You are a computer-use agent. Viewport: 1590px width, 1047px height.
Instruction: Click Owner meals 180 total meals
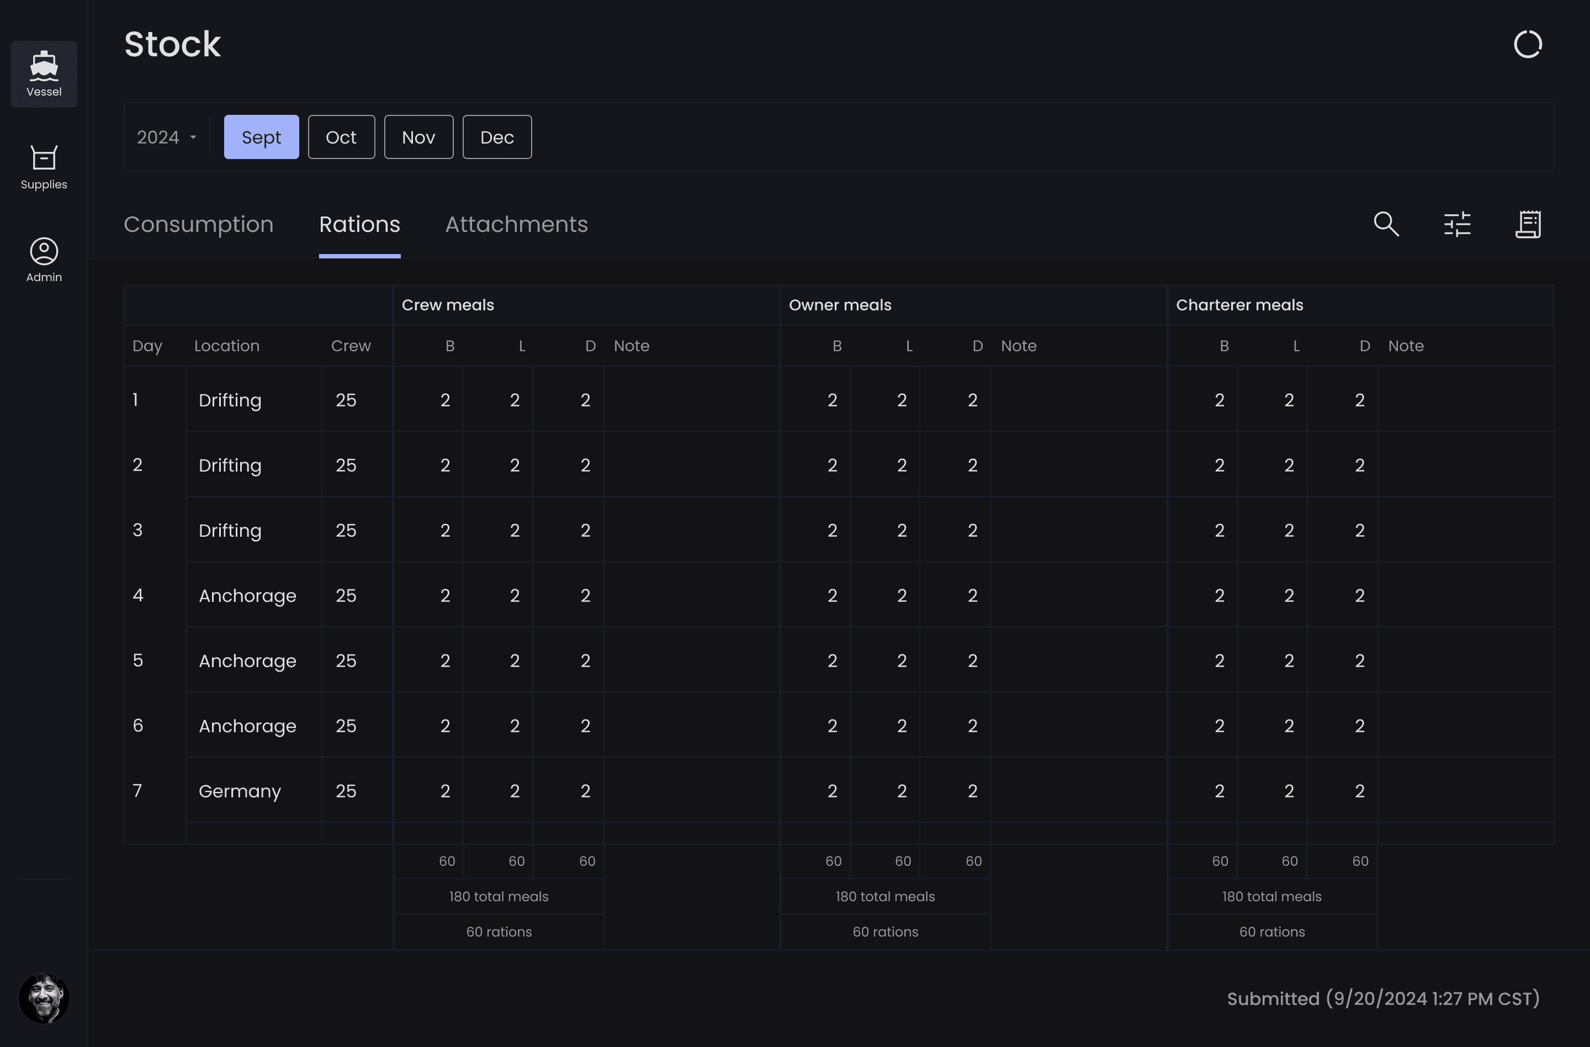(x=885, y=897)
